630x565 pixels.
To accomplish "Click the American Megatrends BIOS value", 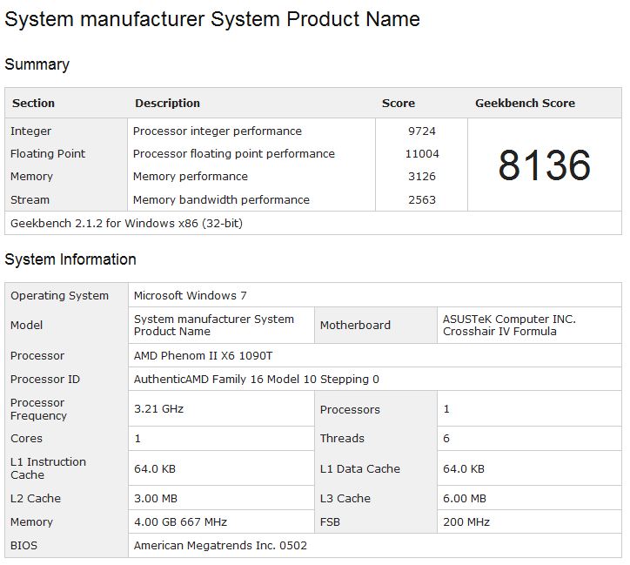I will (220, 546).
